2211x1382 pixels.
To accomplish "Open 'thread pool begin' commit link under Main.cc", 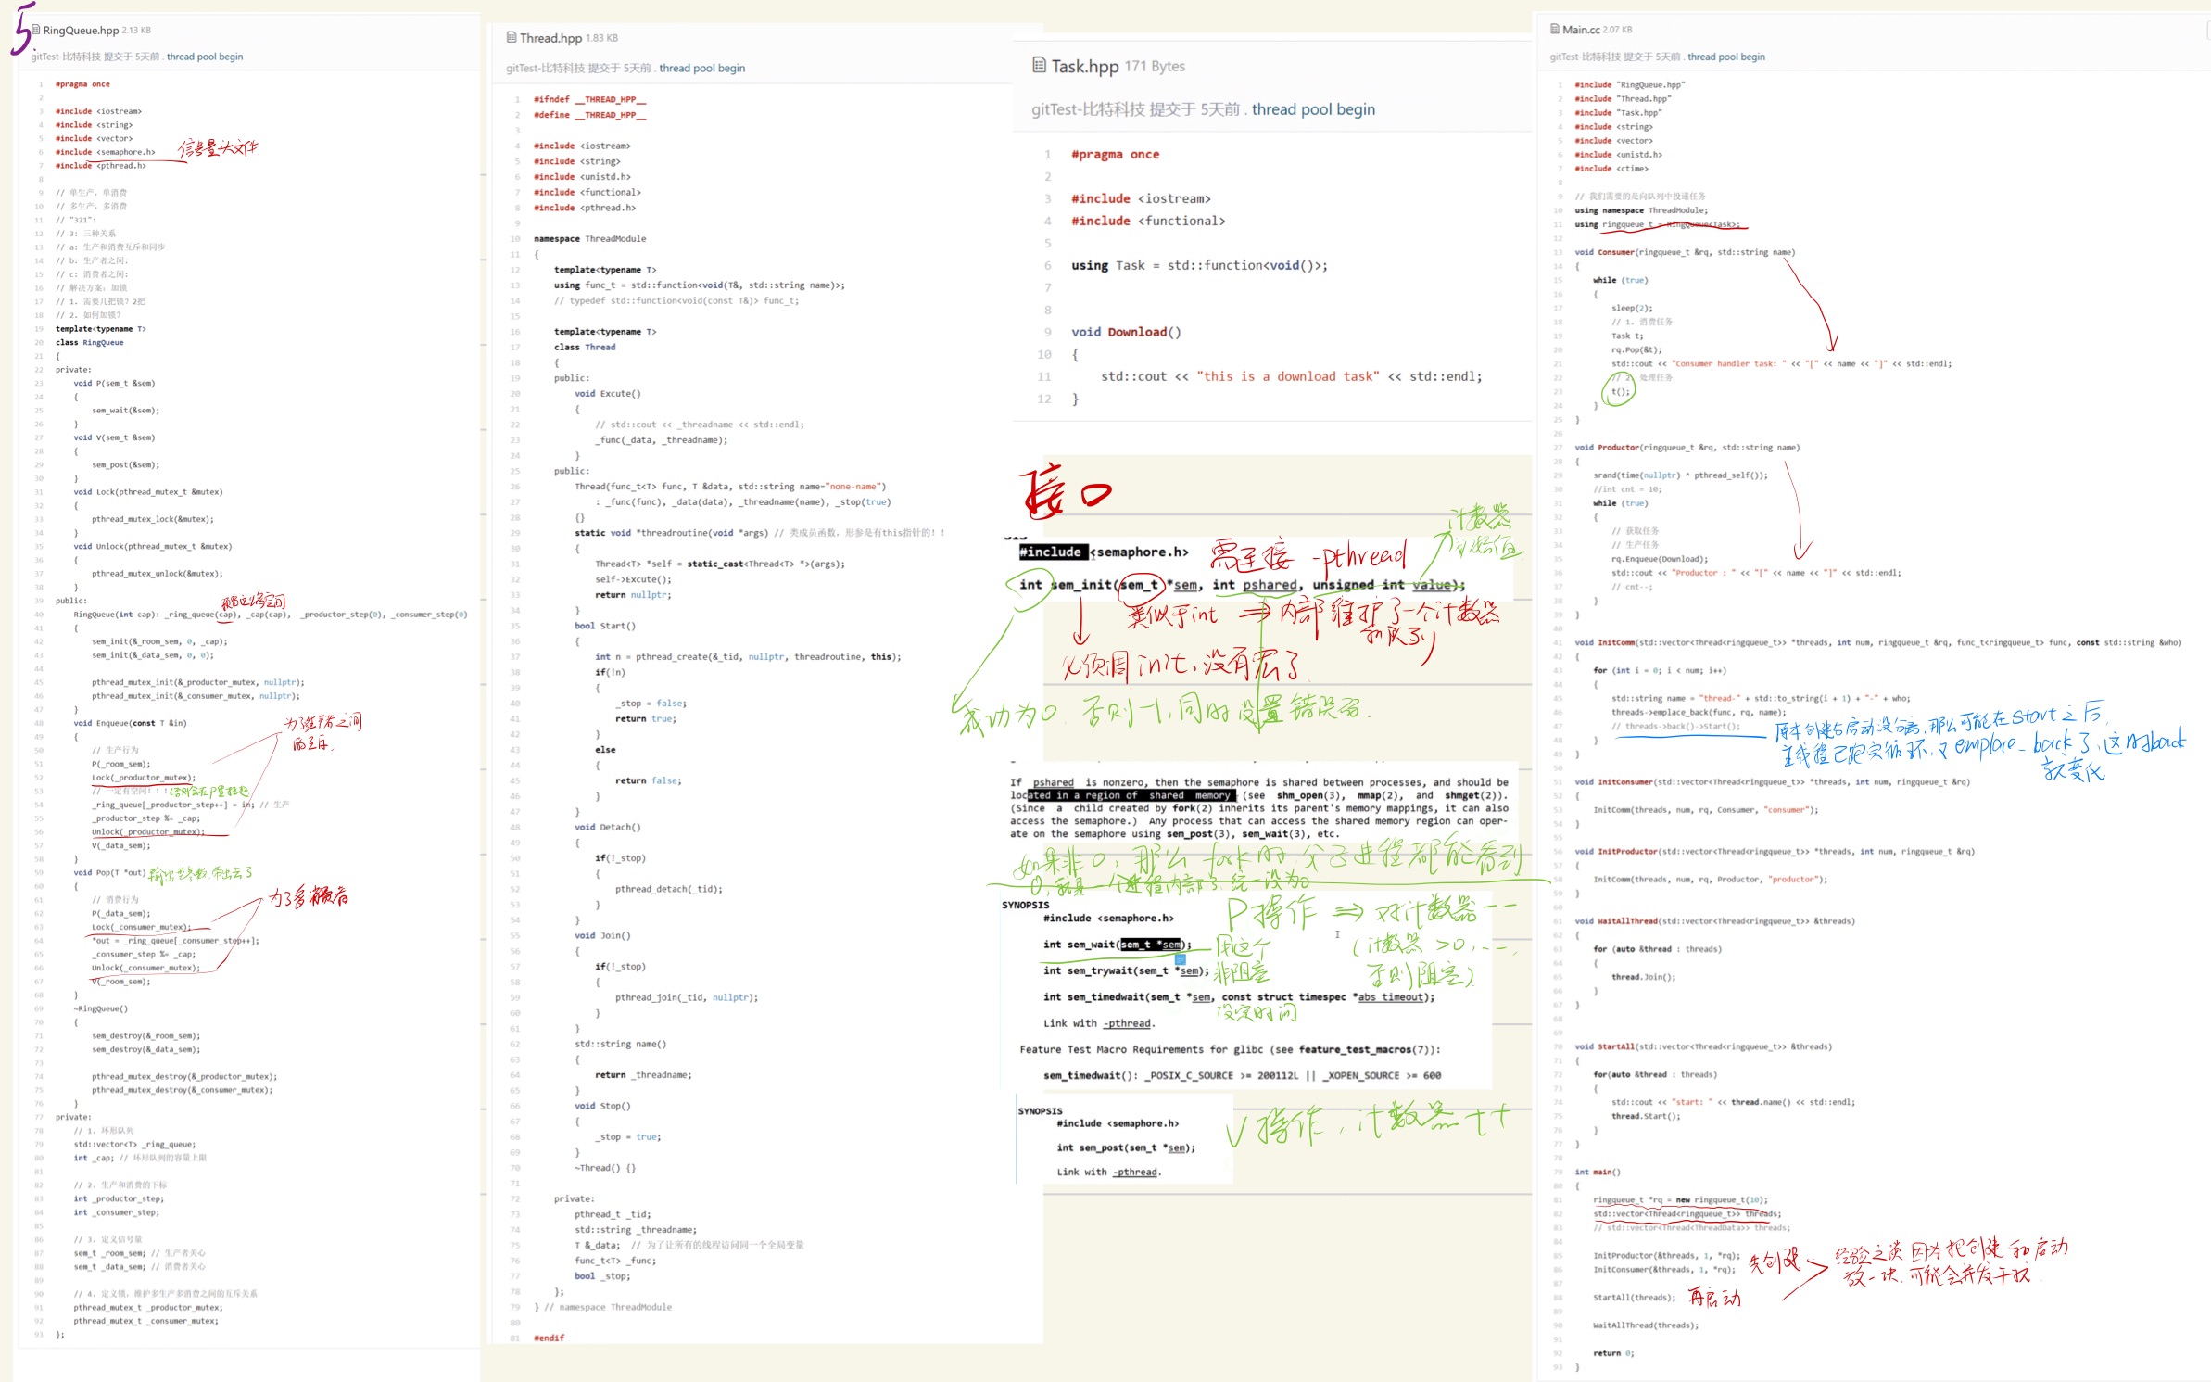I will (1725, 57).
